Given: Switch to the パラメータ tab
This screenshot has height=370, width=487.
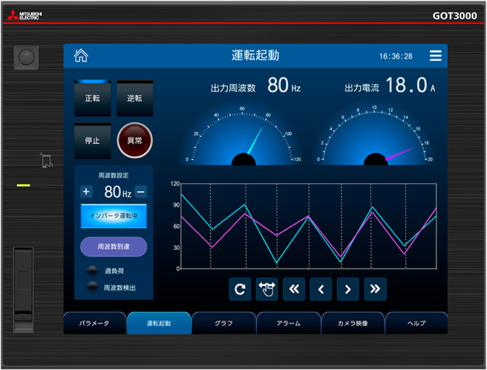Looking at the screenshot, I should pos(94,324).
